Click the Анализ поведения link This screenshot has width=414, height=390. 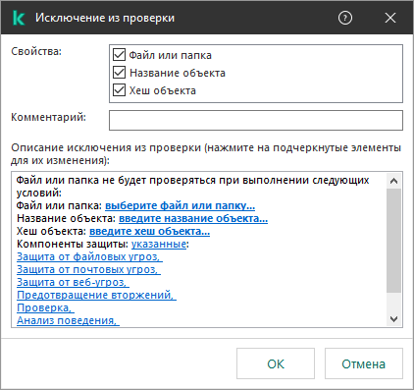[x=68, y=320]
